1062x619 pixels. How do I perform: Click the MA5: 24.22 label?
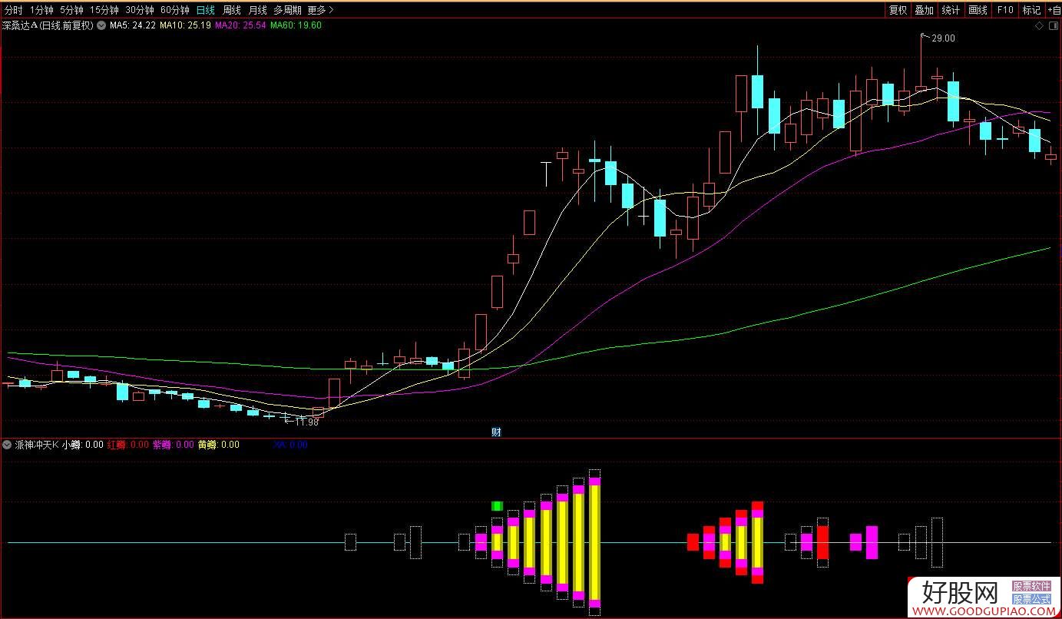tap(133, 25)
